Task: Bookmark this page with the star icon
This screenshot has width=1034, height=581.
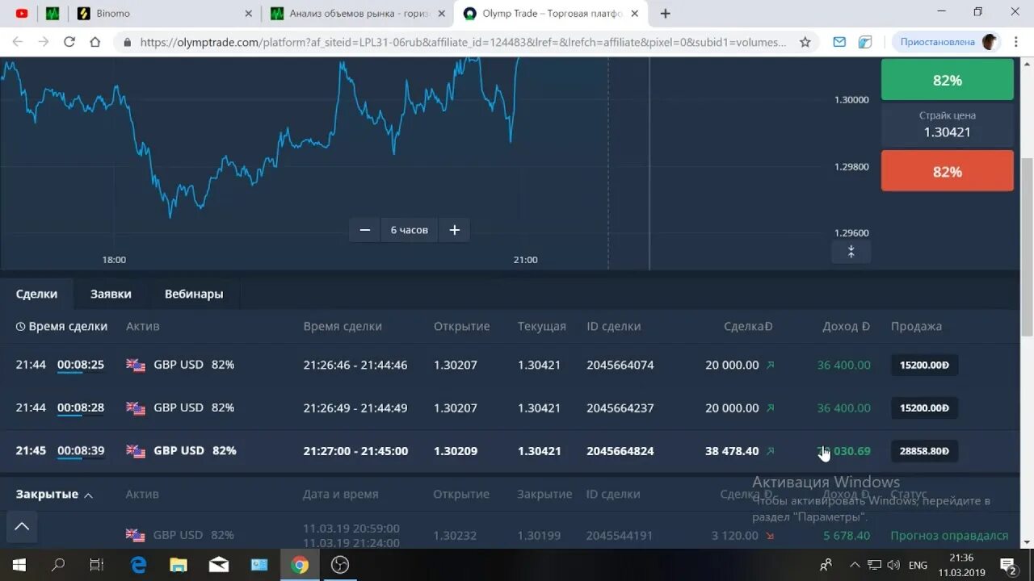Action: (x=805, y=42)
